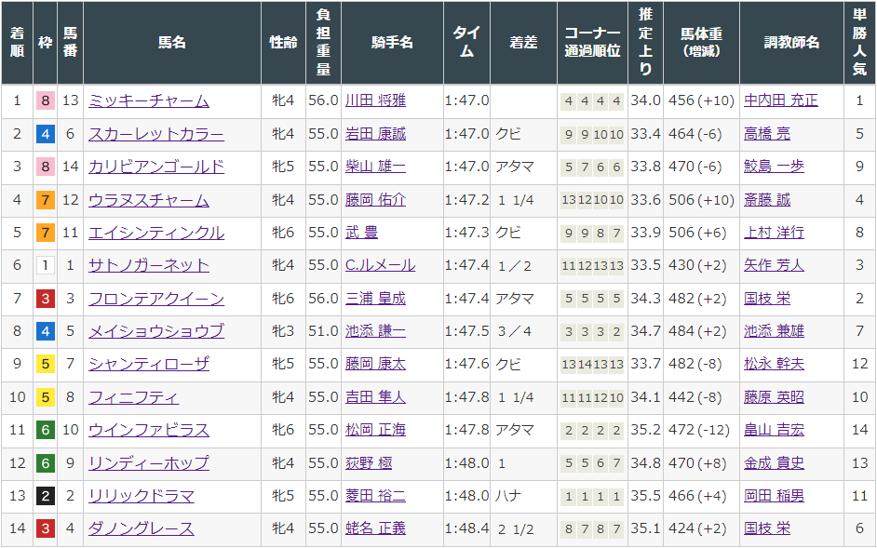Click horse name カリビアンゴールド
Screen dimensions: 877x548
pyautogui.click(x=156, y=167)
